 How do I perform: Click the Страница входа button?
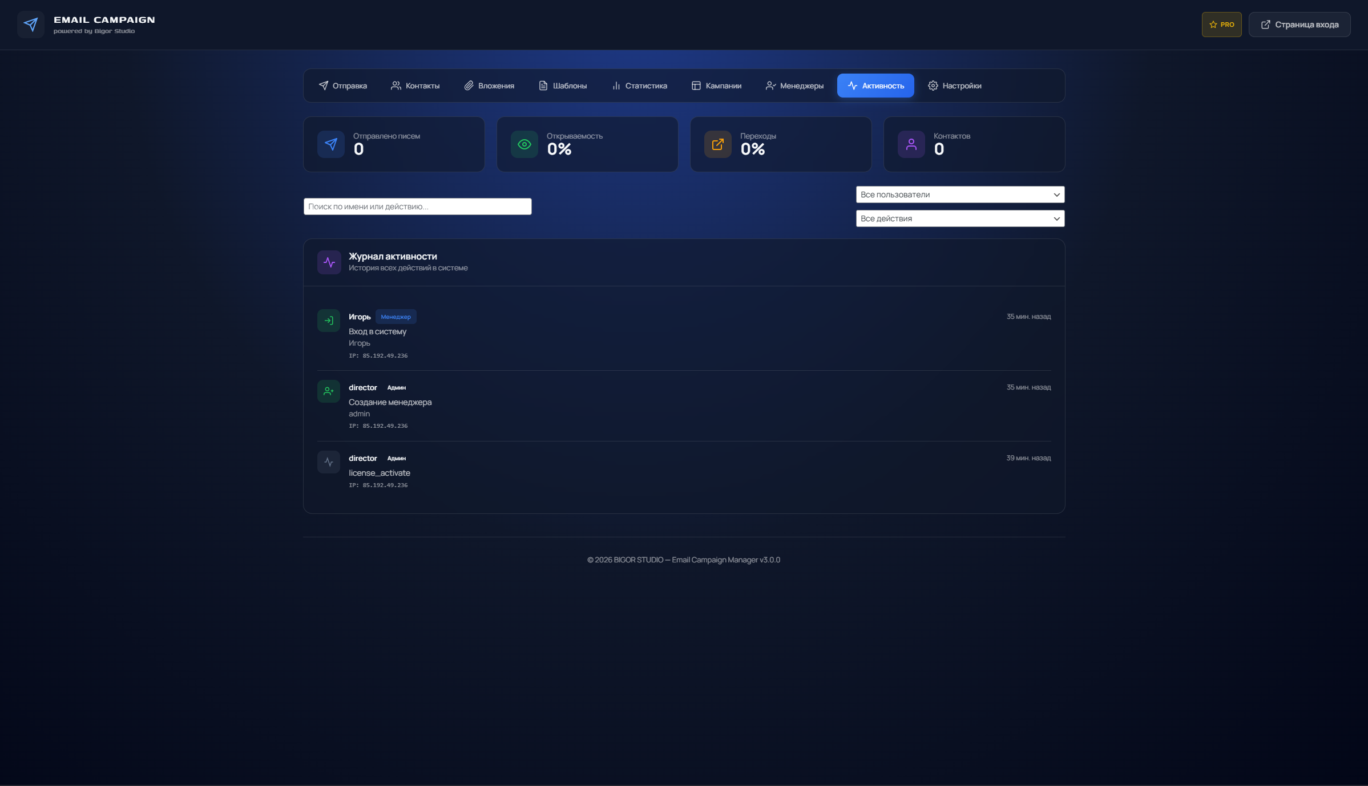point(1299,24)
